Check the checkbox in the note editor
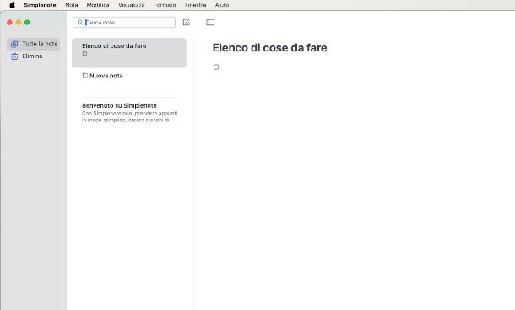 pyautogui.click(x=216, y=67)
